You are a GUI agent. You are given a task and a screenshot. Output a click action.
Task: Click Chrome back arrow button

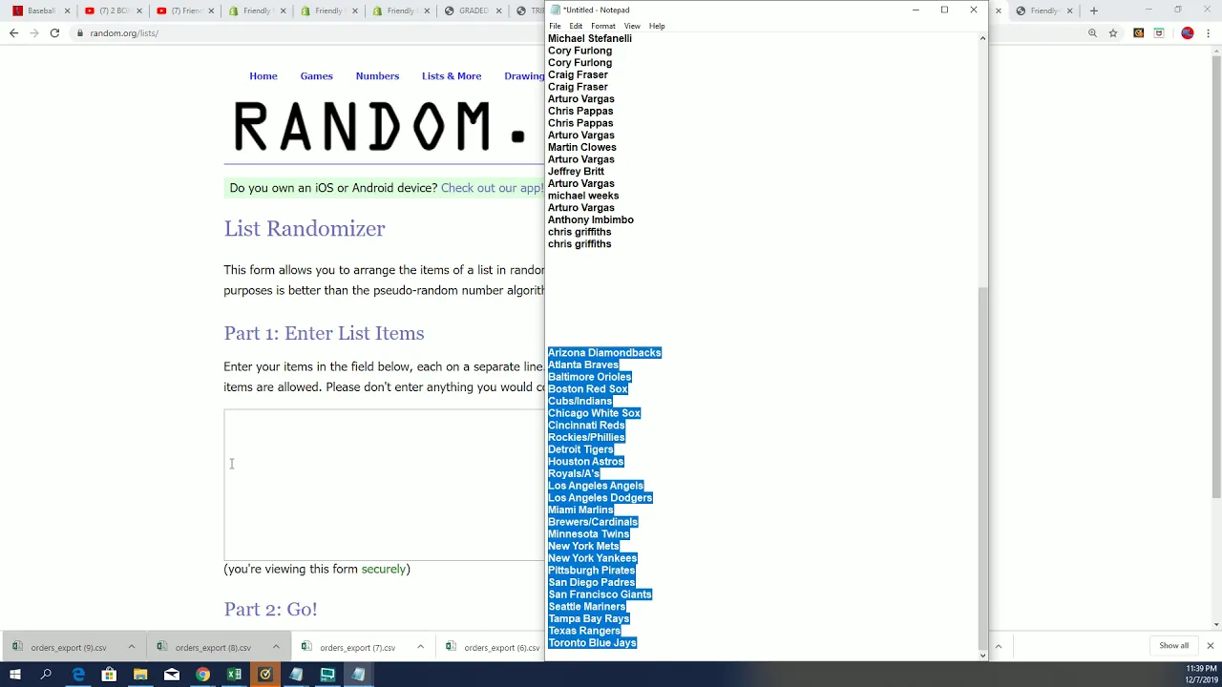coord(13,32)
